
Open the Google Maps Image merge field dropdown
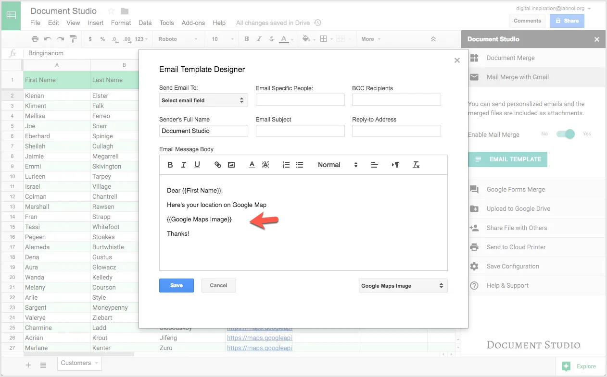coord(403,285)
